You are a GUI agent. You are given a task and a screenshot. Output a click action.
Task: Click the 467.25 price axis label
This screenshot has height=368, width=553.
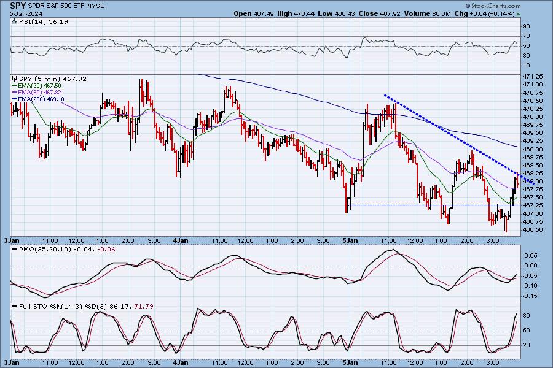[533, 205]
